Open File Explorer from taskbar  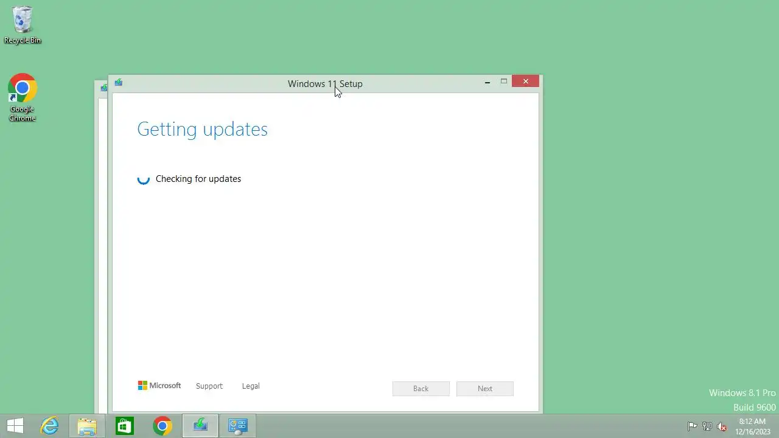87,426
